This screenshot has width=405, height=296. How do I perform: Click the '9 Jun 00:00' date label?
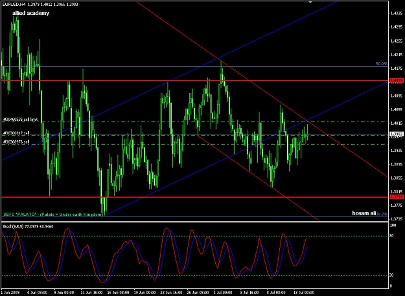pos(64,292)
